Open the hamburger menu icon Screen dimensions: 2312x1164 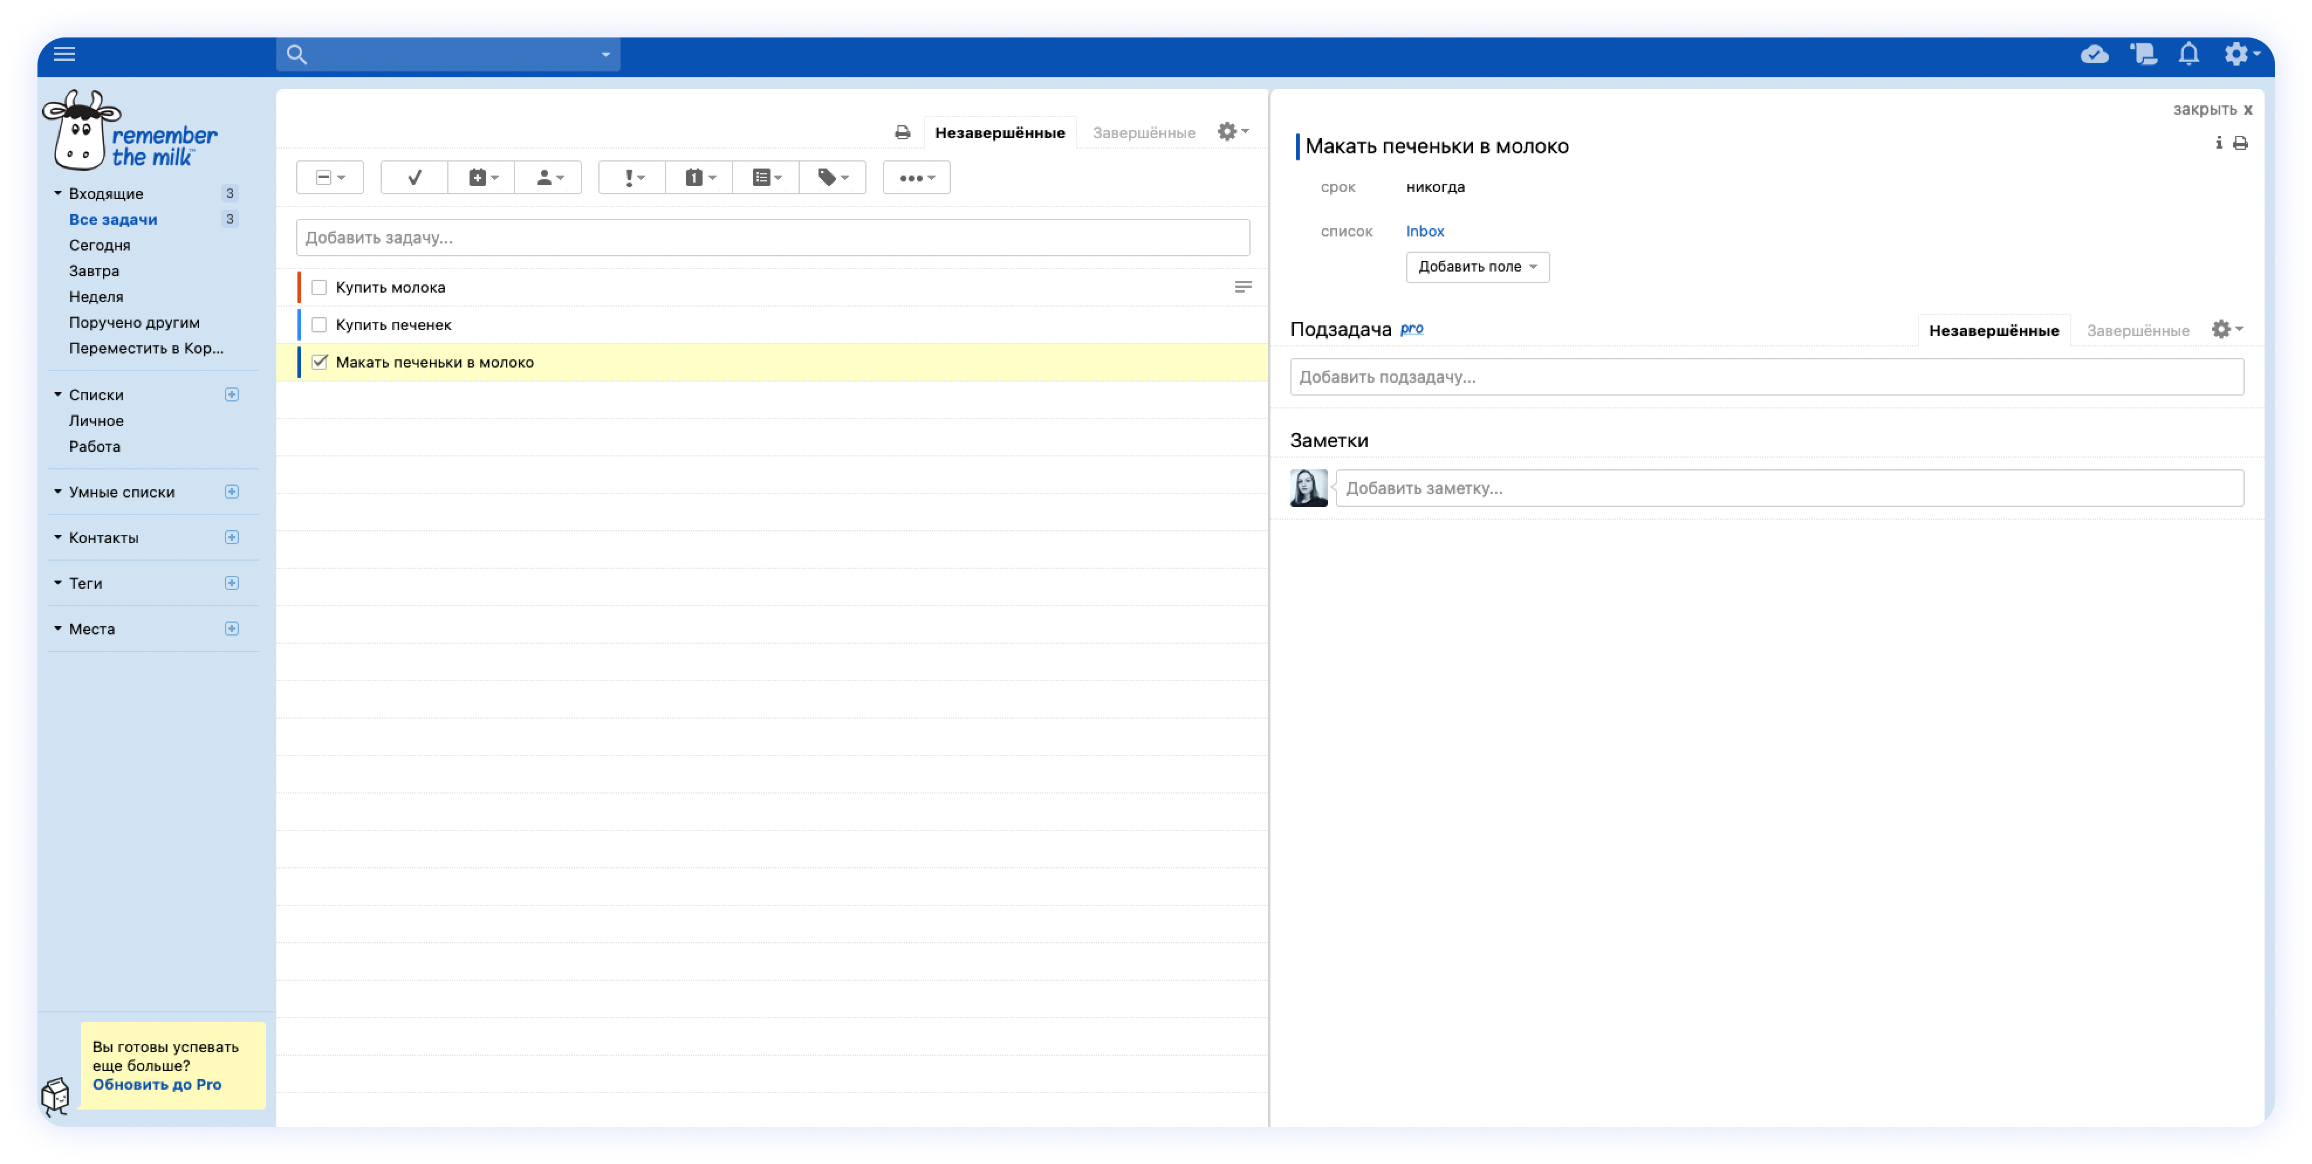(64, 54)
